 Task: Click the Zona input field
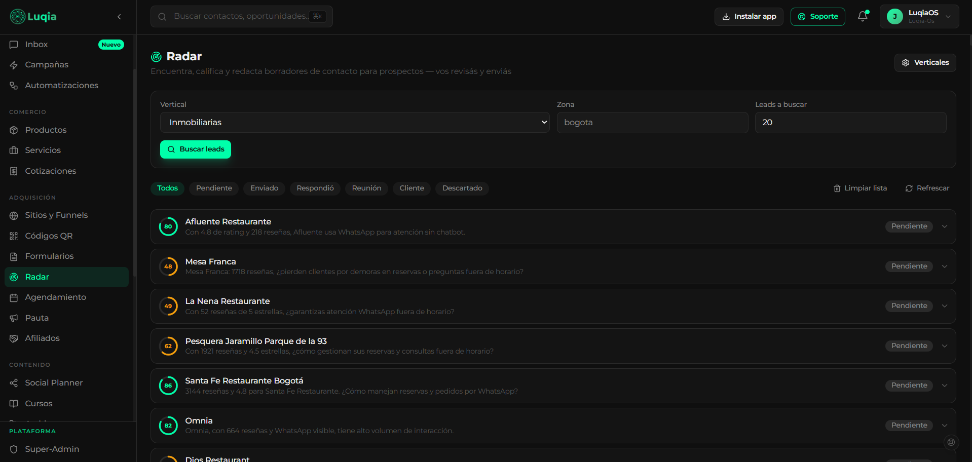(x=652, y=123)
